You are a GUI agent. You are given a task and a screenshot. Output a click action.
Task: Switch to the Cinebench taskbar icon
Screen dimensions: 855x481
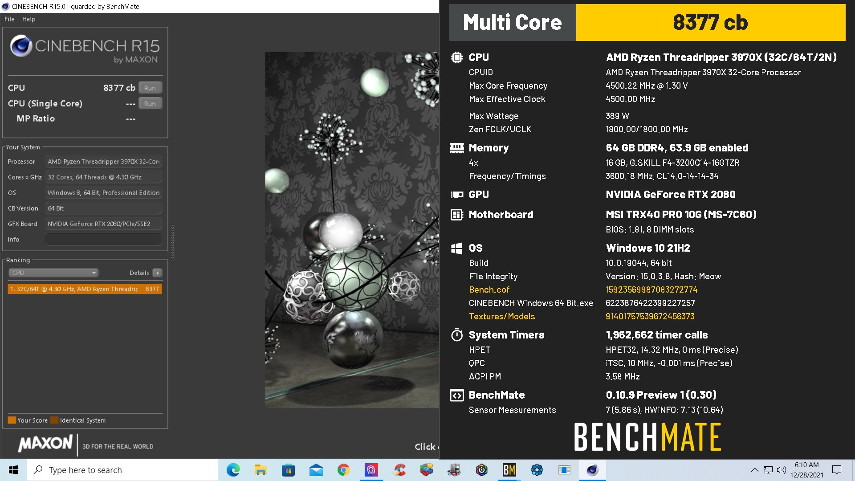click(x=592, y=470)
